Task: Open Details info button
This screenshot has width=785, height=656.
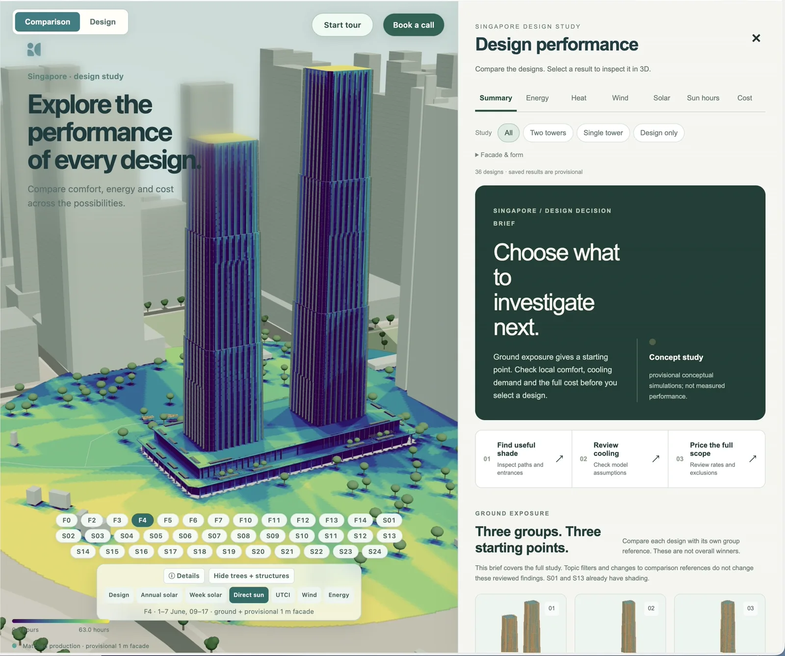Action: (x=184, y=576)
